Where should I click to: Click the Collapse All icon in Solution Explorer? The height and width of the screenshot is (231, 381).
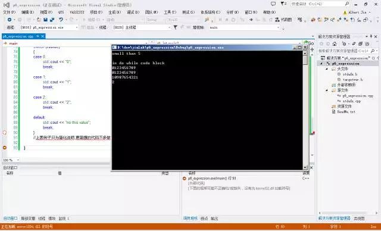click(x=360, y=44)
